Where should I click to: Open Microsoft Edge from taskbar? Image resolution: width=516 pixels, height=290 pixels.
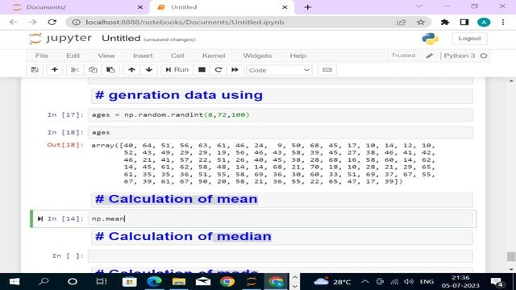tap(154, 282)
